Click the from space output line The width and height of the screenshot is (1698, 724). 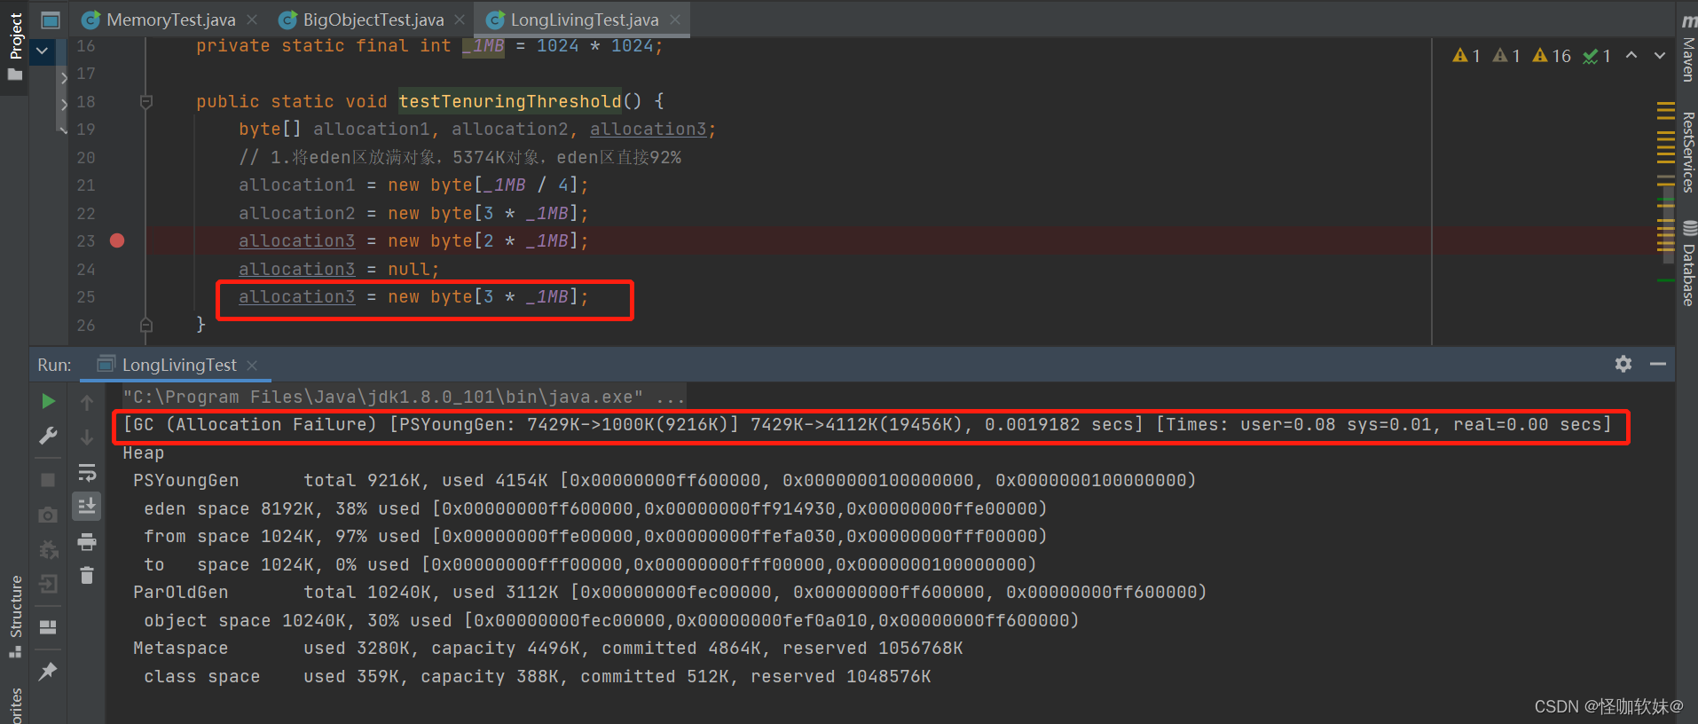(595, 536)
